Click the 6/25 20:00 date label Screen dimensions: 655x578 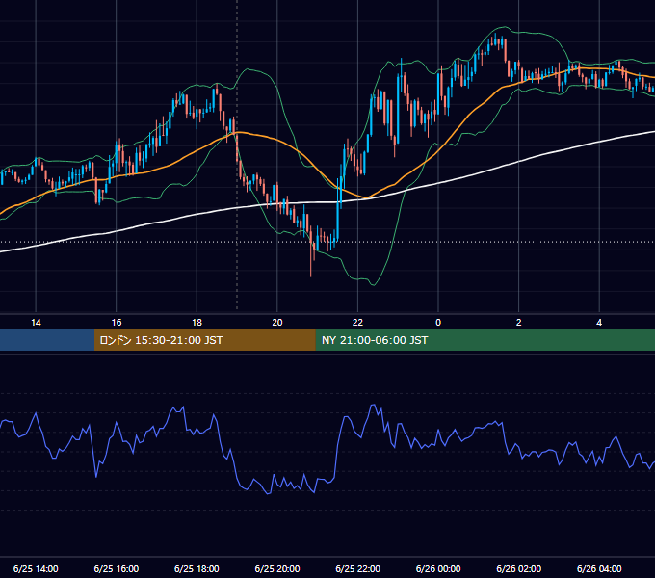point(277,568)
